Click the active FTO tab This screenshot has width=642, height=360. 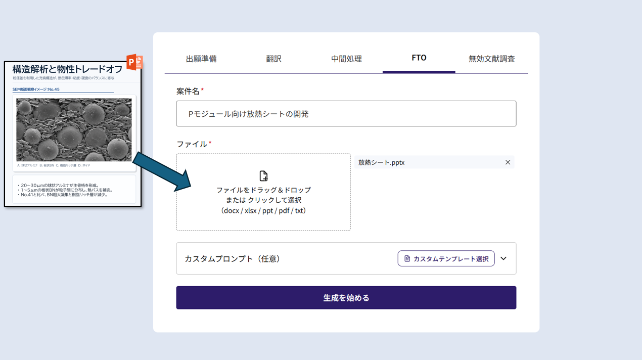pos(419,58)
